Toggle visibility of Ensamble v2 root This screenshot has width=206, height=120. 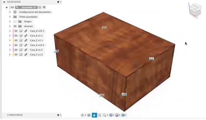point(12,7)
